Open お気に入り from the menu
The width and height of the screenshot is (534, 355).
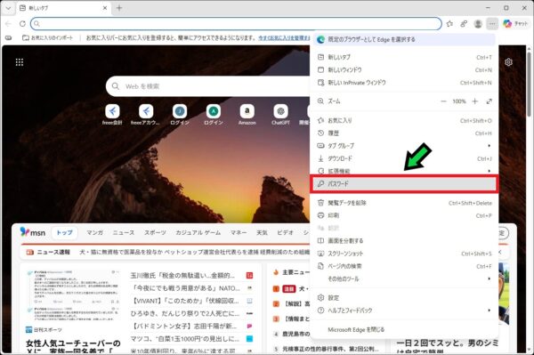click(404, 120)
